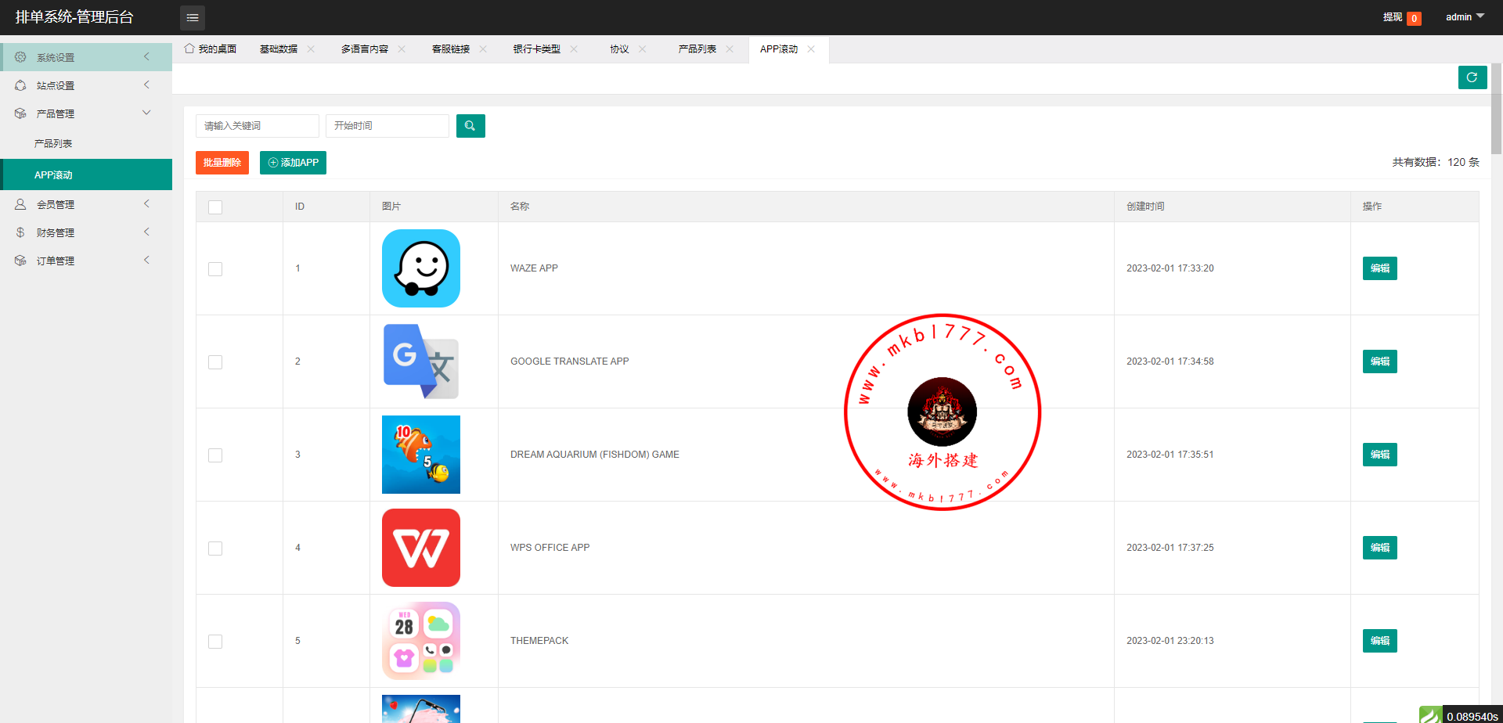Click the 提现 notification badge

(x=1414, y=19)
